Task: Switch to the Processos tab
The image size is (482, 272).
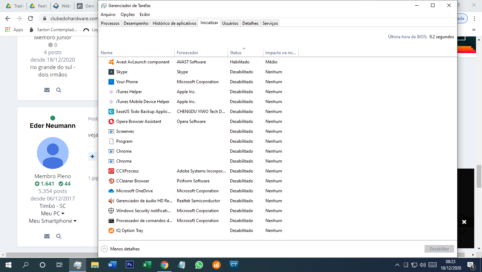Action: coord(110,23)
